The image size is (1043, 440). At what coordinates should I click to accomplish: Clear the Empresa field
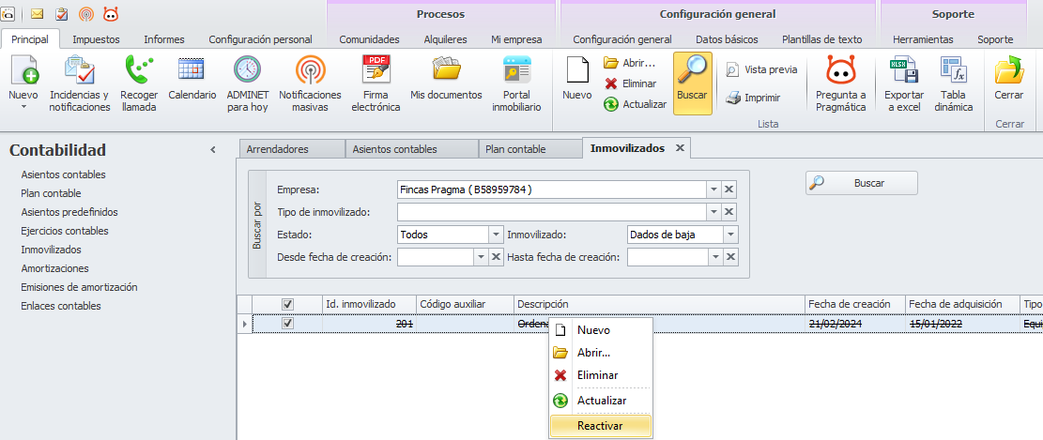(x=729, y=190)
